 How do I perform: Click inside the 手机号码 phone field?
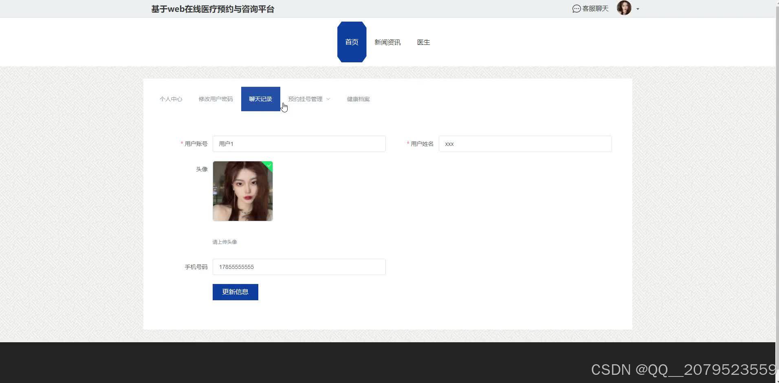click(x=299, y=266)
